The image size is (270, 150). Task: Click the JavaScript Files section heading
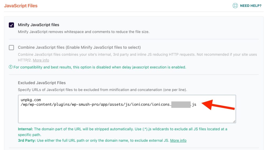coord(21,6)
